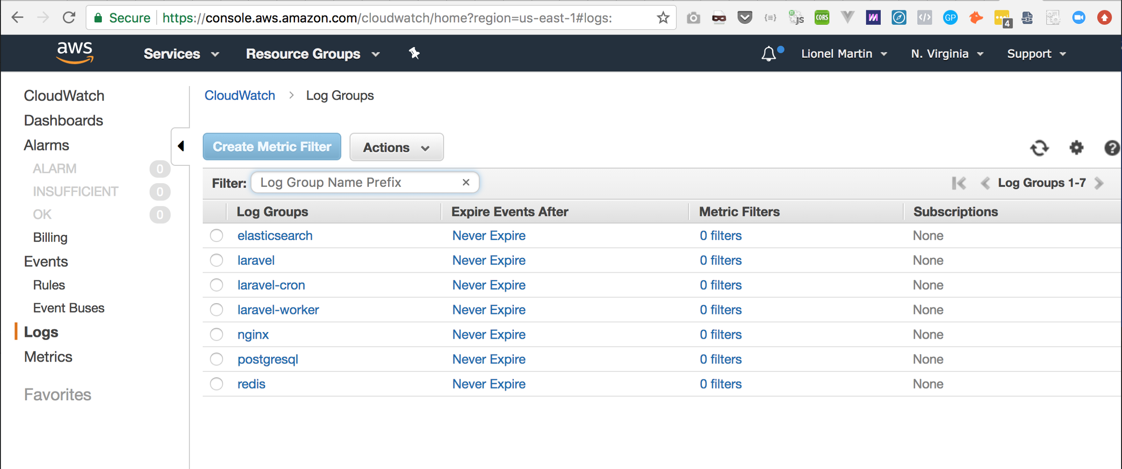Open the laravel-worker log group link

pos(278,310)
